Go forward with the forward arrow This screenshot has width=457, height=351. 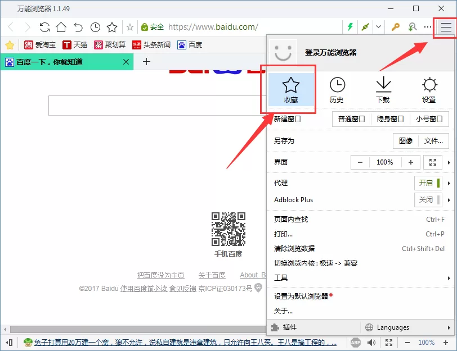pyautogui.click(x=28, y=27)
